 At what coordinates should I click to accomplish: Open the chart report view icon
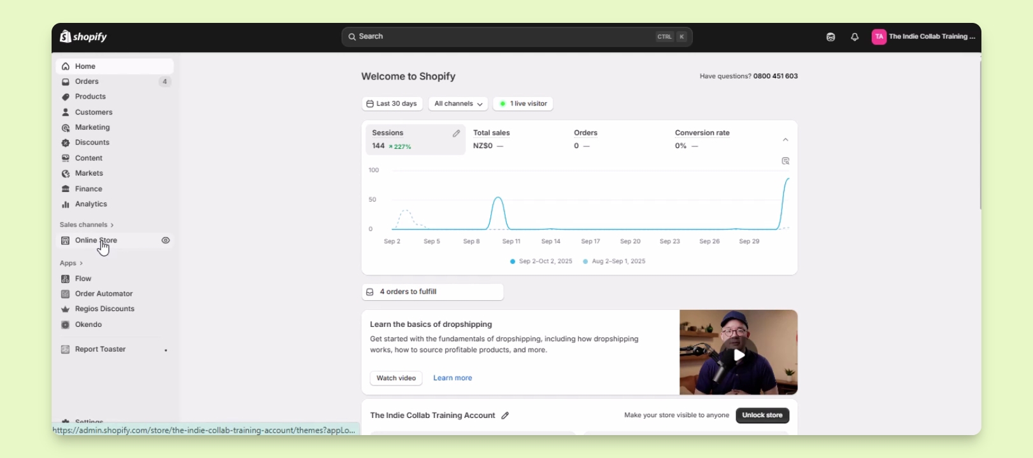pos(785,161)
